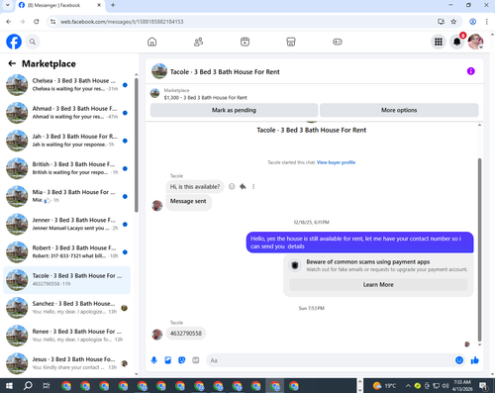Click the voice clip microphone icon
This screenshot has height=393, width=495.
[x=154, y=360]
